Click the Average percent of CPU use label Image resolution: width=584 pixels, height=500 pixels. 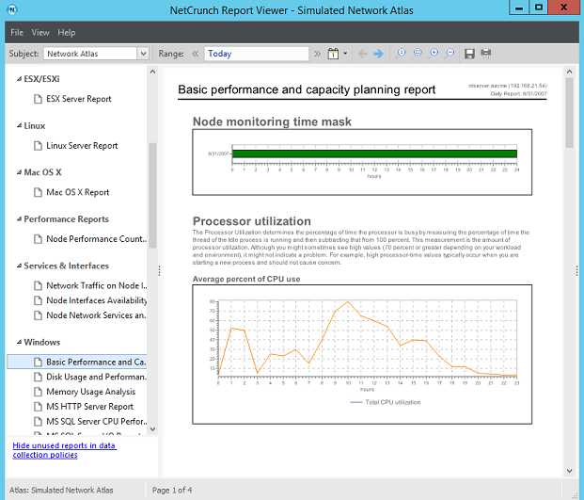[x=246, y=279]
